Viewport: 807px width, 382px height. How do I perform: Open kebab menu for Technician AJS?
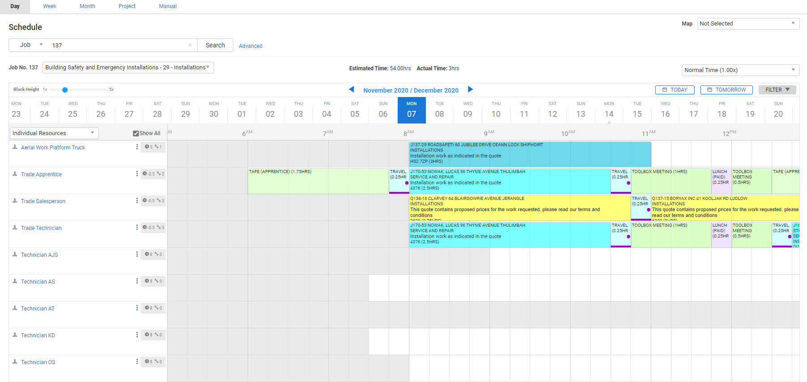tap(137, 254)
